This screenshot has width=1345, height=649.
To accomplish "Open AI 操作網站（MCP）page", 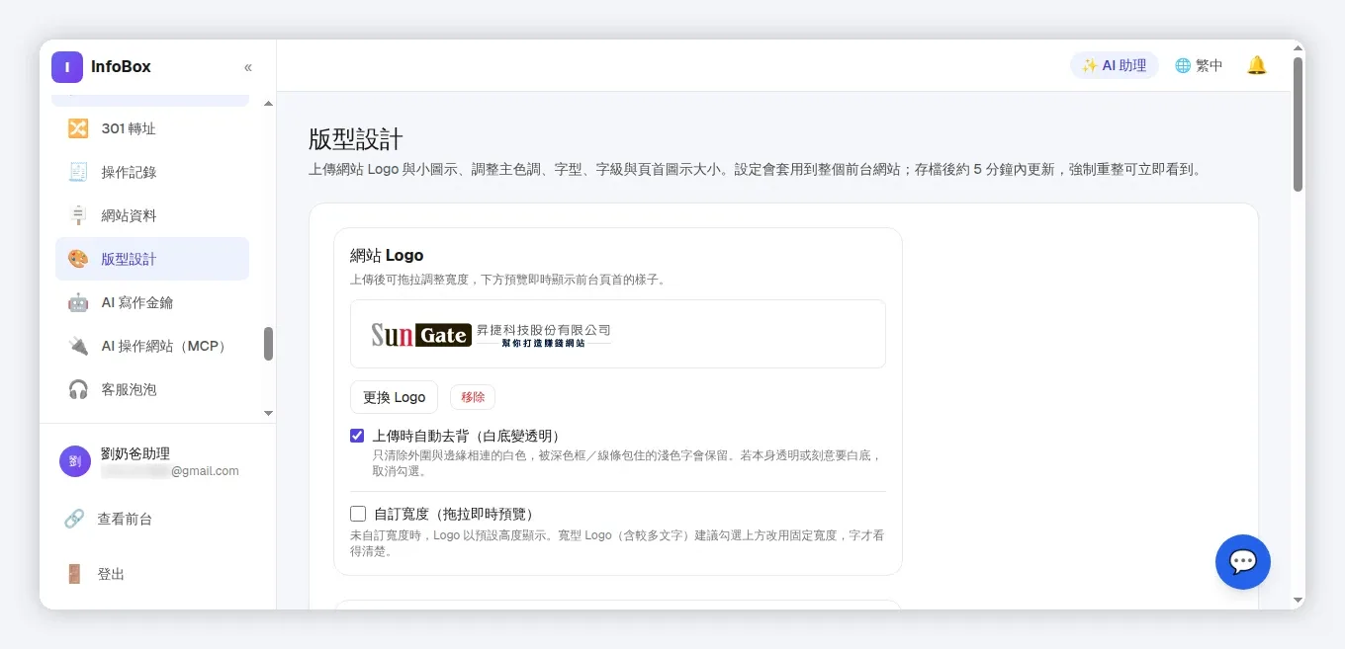I will pos(152,346).
